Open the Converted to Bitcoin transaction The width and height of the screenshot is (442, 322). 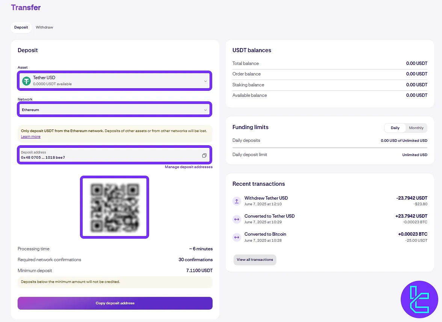pos(330,237)
